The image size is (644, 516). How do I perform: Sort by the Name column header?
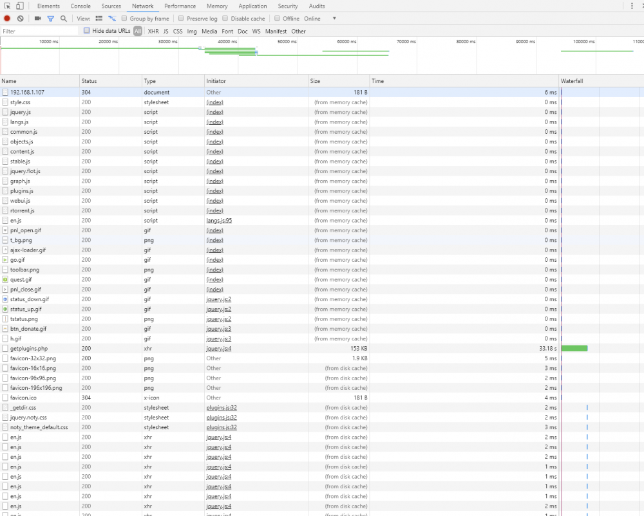[x=40, y=81]
